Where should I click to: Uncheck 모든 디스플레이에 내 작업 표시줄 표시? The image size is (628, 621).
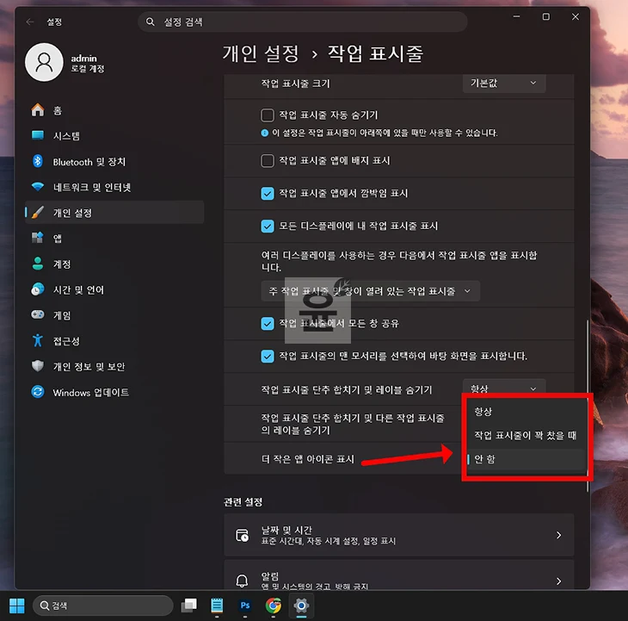click(x=268, y=227)
